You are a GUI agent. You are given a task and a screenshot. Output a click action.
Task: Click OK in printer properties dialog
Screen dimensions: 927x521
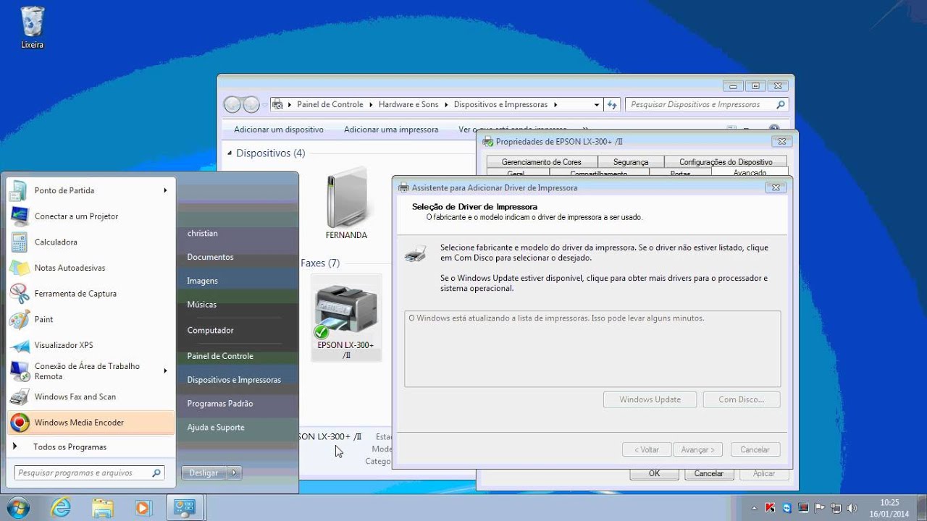click(654, 473)
